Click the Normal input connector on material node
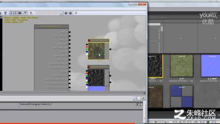Image resolution: width=220 pixels, height=124 pixels. coord(70,71)
